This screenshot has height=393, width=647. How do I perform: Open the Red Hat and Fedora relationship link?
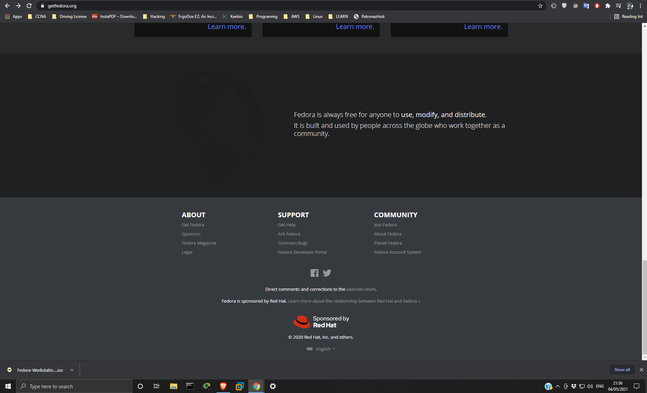[354, 301]
